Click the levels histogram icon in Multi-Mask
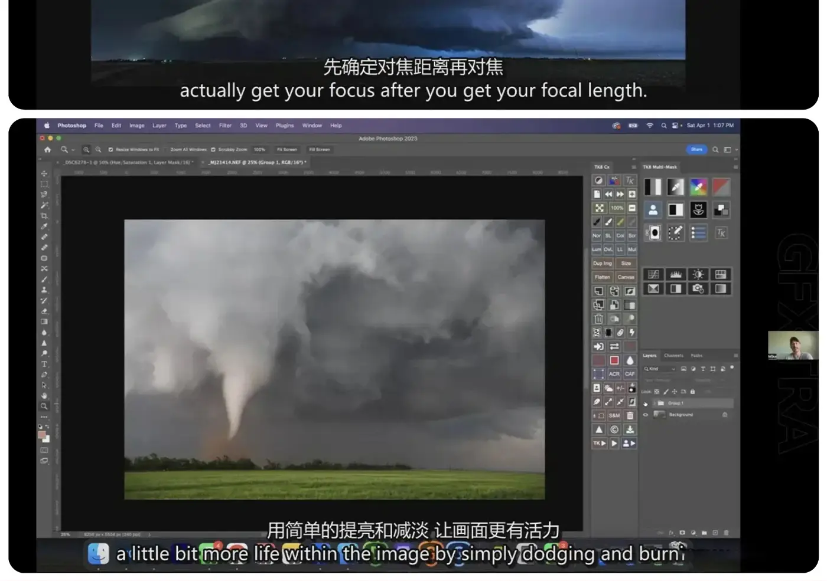Screen dimensions: 827x581 pyautogui.click(x=676, y=274)
